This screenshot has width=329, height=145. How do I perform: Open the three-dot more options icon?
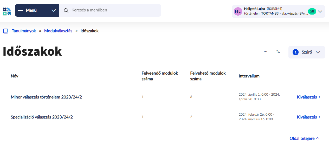click(x=266, y=52)
